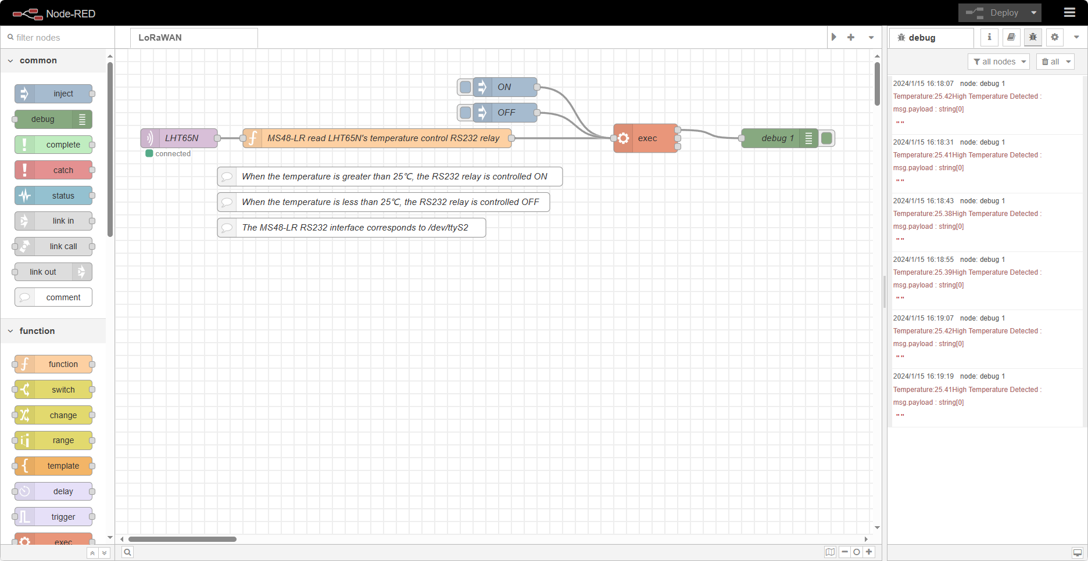
Task: Click the 16:18:07 debug message temperature text
Action: point(967,96)
